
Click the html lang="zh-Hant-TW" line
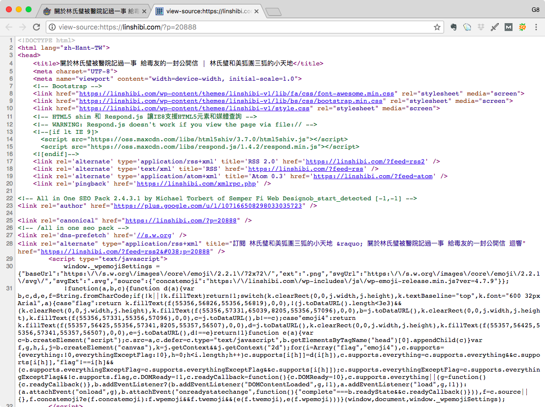click(x=64, y=48)
